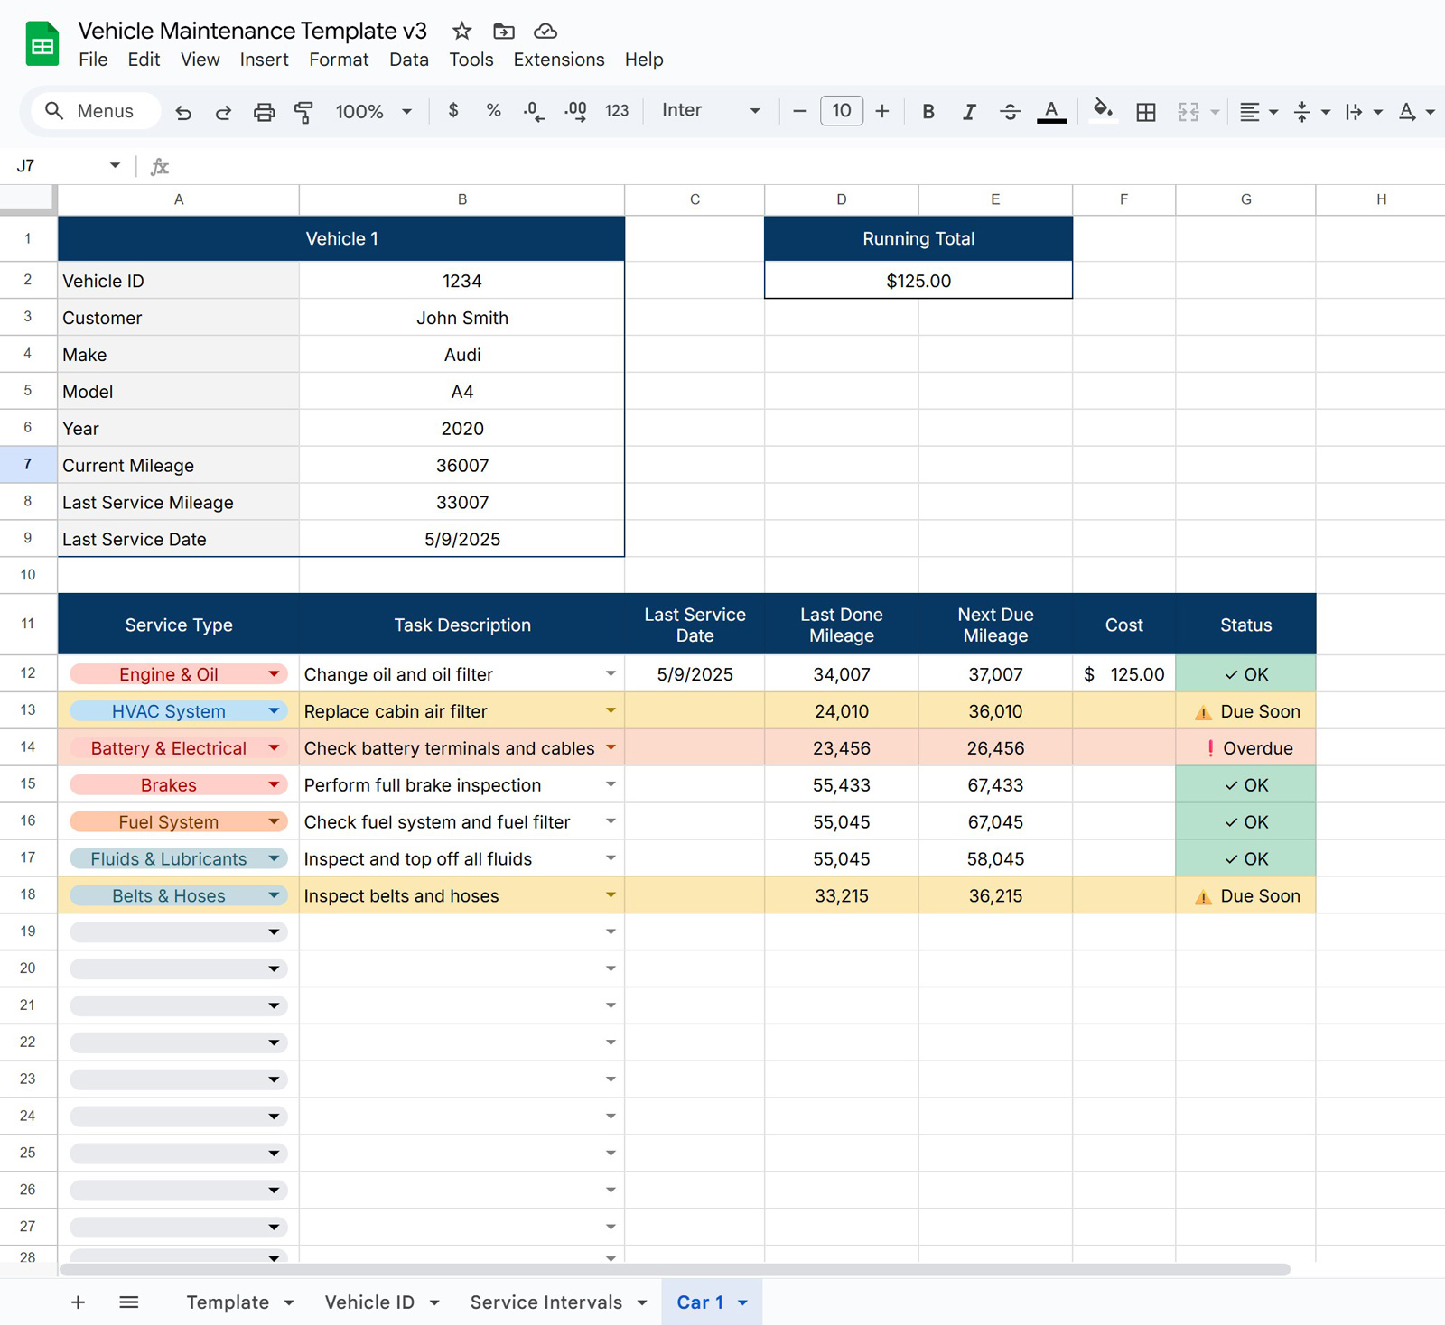Open the Data menu
The image size is (1445, 1325).
pos(409,60)
